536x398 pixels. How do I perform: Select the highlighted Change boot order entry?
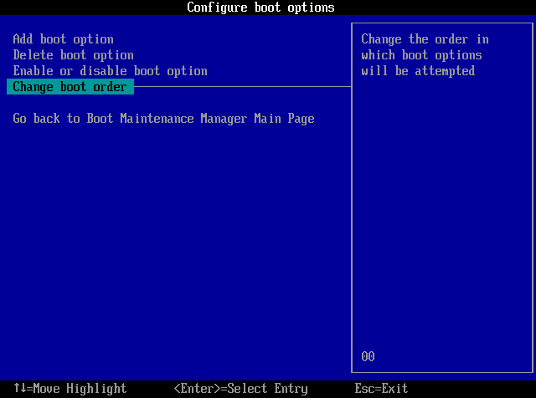coord(70,87)
